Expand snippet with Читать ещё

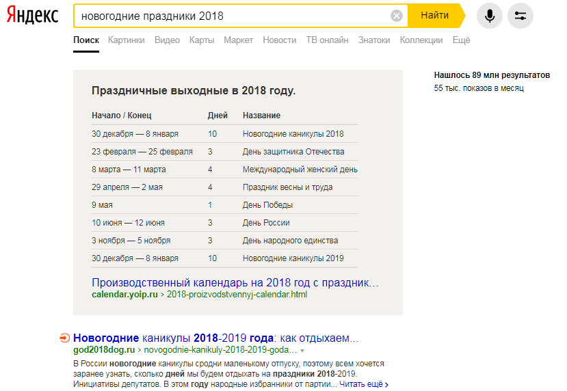click(363, 385)
